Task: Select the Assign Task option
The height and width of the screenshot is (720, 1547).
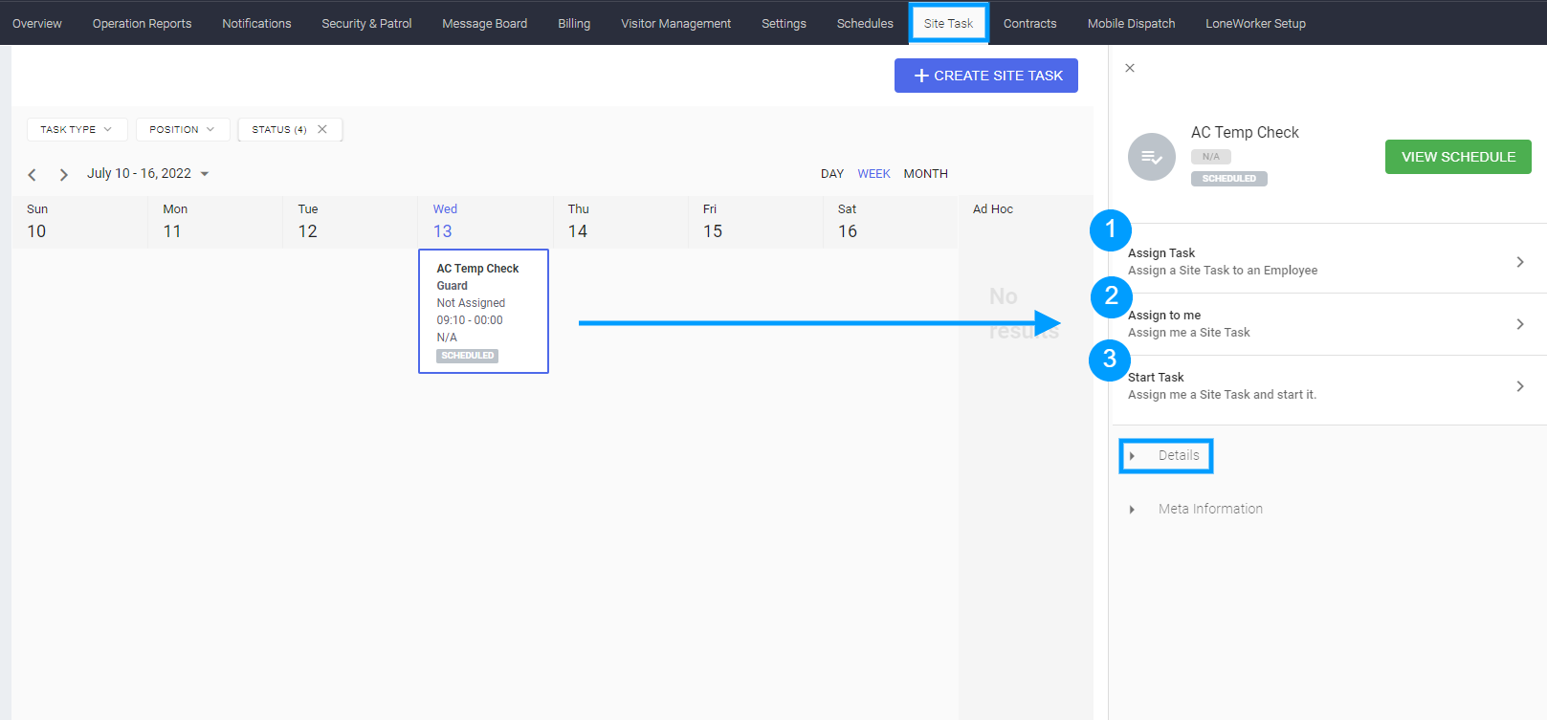Action: (x=1329, y=262)
